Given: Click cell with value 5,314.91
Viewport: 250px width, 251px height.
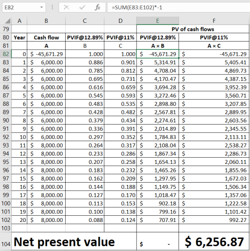Looking at the screenshot, I should click(x=158, y=62).
